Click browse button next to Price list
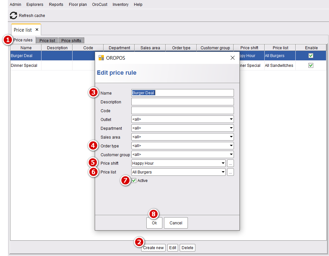This screenshot has height=256, width=329. pos(230,172)
